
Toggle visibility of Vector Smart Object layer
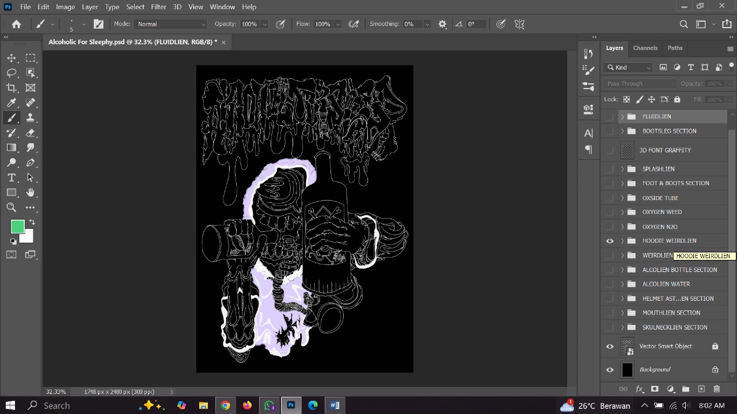click(610, 346)
